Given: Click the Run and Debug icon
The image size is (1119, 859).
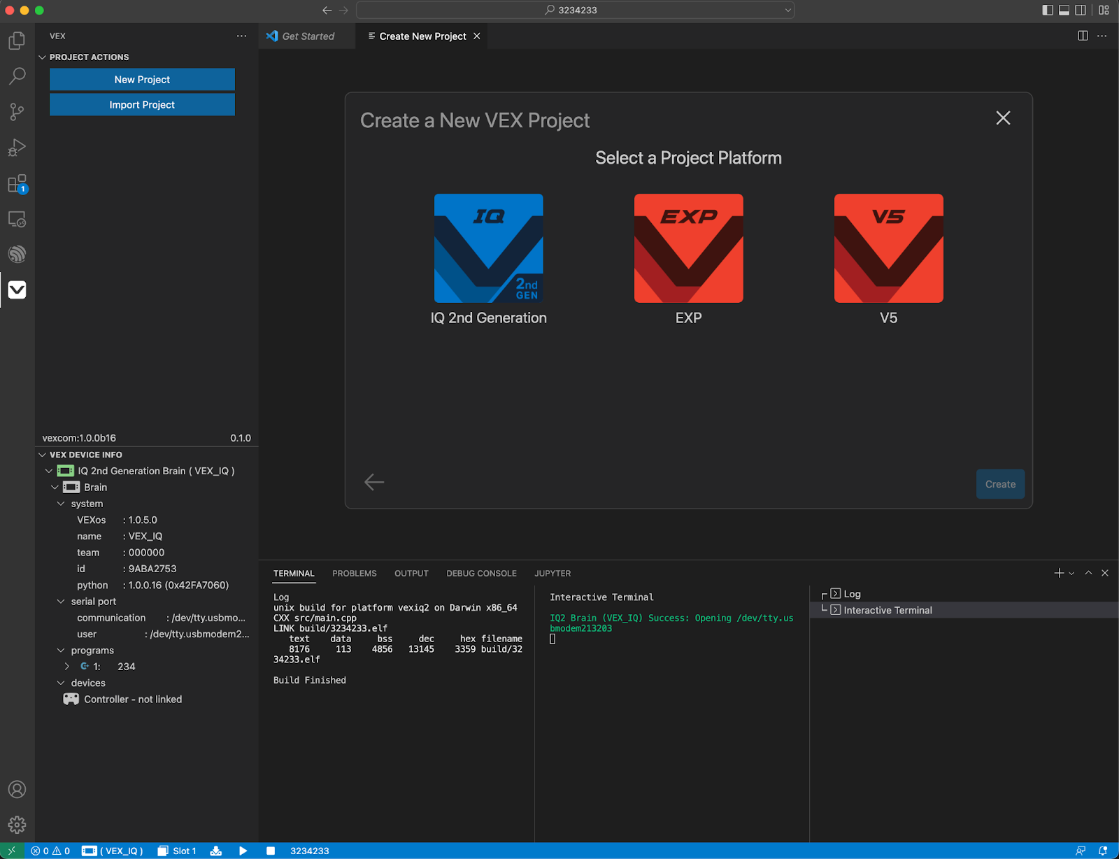Looking at the screenshot, I should [x=17, y=148].
